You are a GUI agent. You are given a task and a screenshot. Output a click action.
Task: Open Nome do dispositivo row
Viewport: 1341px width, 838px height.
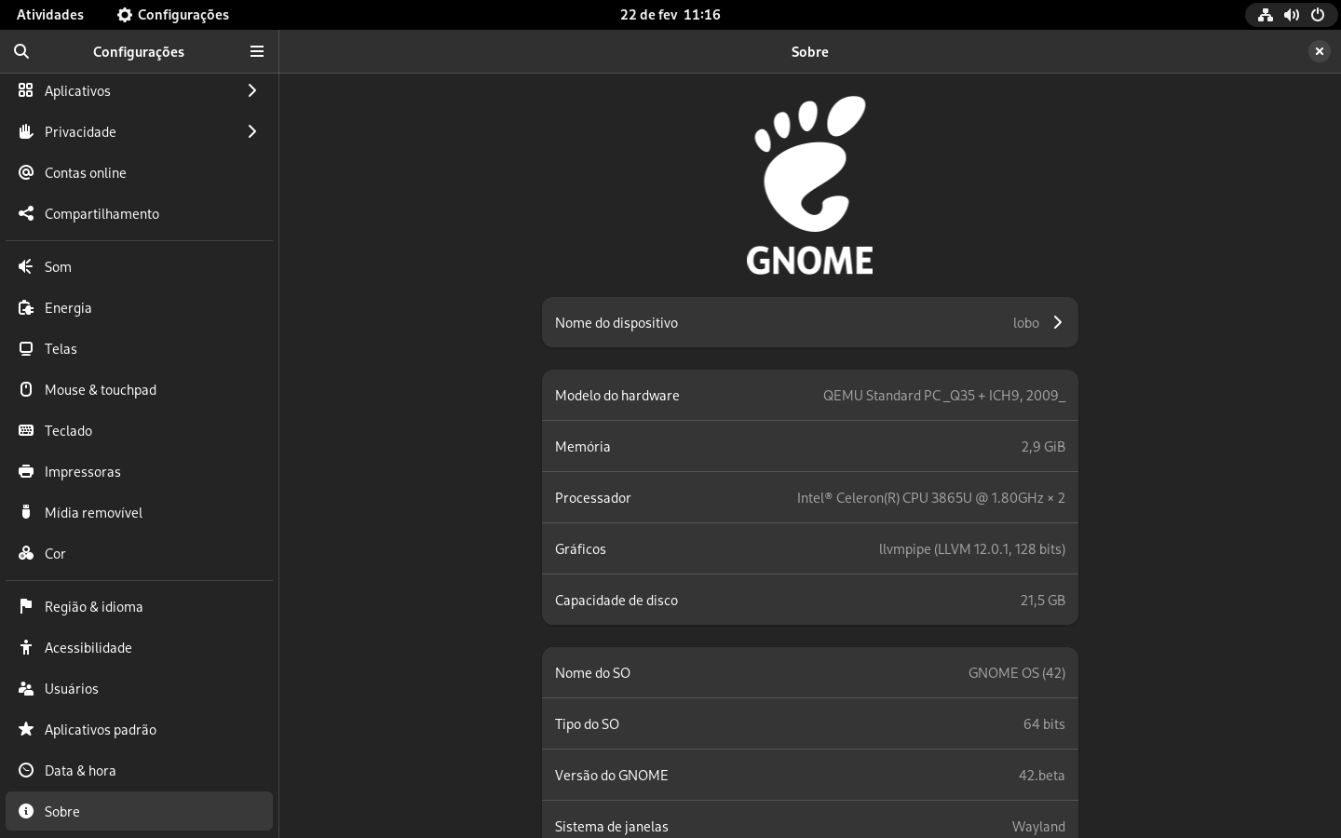click(x=810, y=322)
